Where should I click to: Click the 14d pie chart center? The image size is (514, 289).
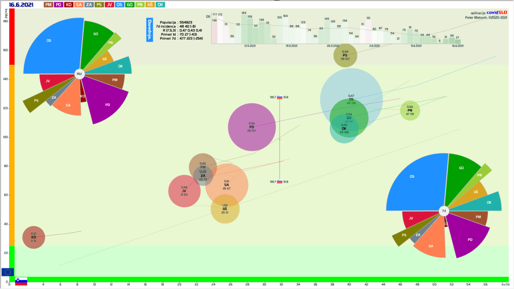(79, 74)
